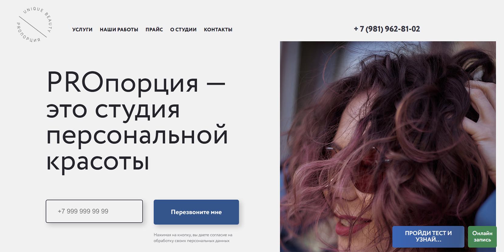Click the diagonal line inside the logo

(33, 27)
